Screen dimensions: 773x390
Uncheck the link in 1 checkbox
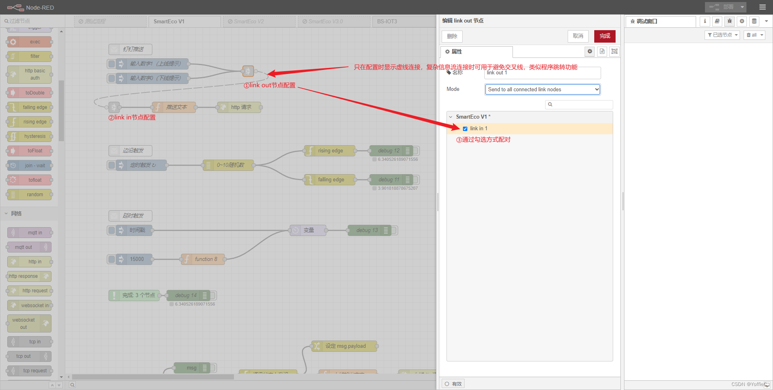[465, 129]
